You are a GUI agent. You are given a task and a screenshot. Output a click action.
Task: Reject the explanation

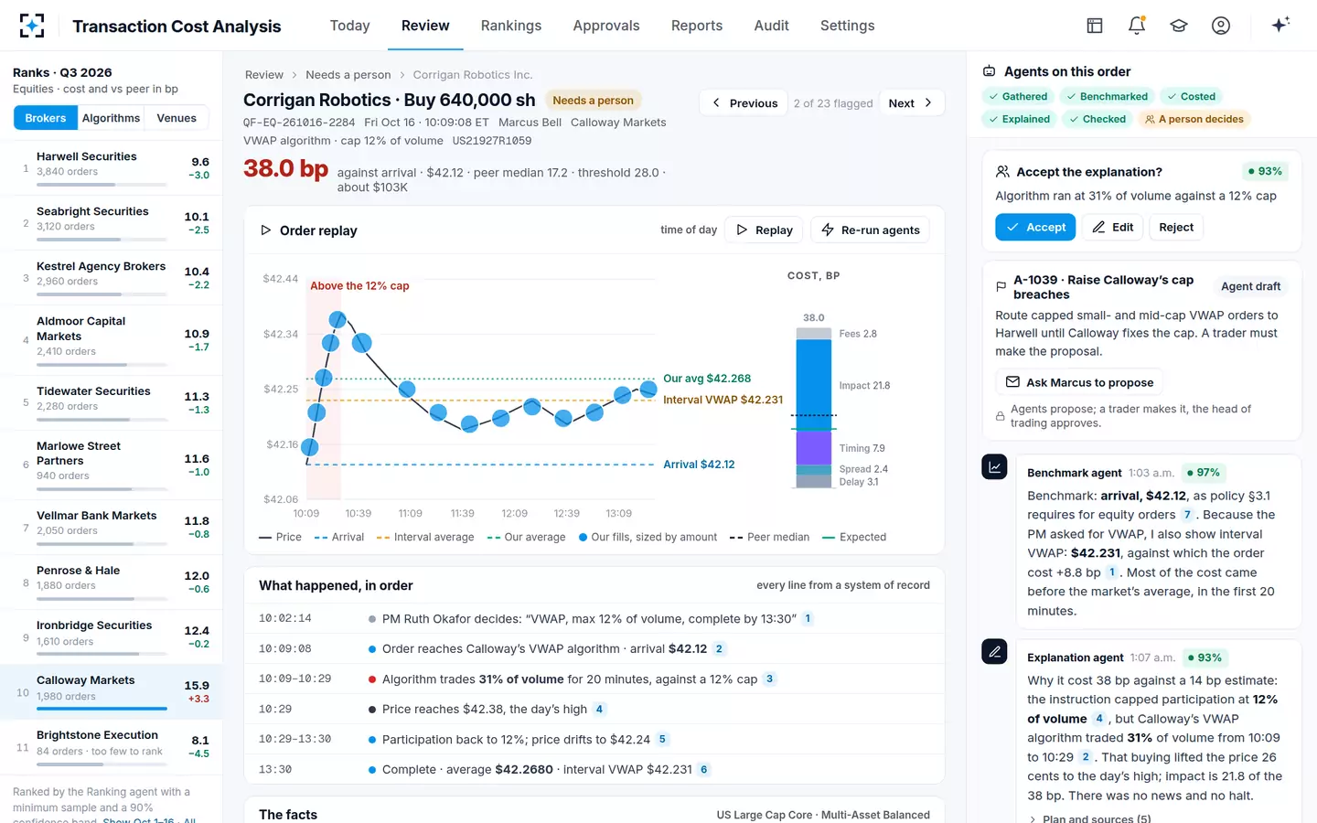[1176, 228]
